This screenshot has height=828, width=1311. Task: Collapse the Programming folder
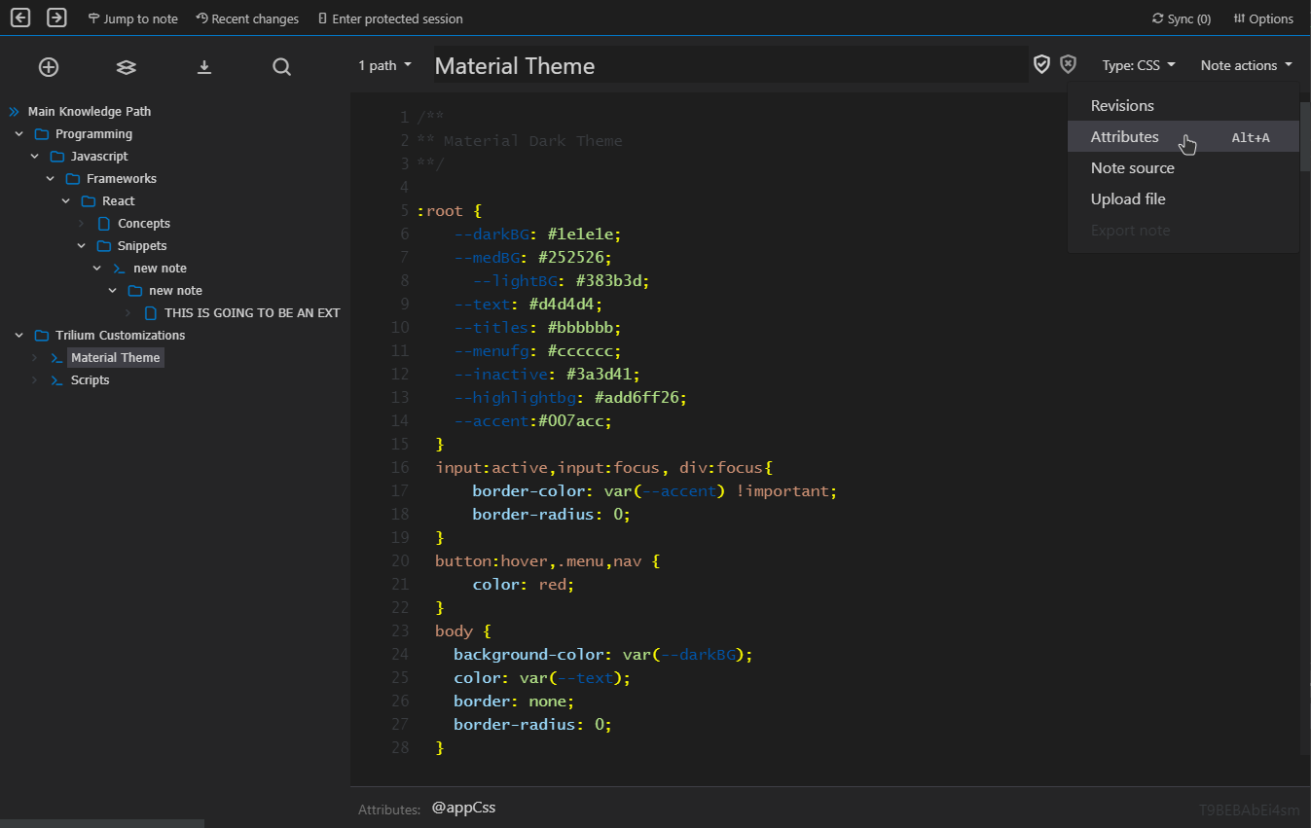click(x=19, y=134)
